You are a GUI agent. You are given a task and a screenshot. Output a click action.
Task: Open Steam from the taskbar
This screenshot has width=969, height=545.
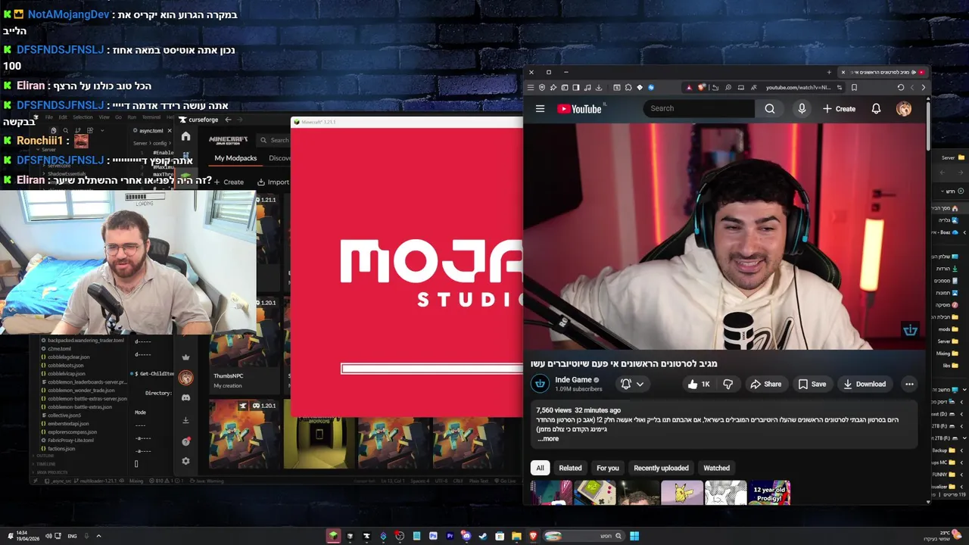(x=483, y=536)
